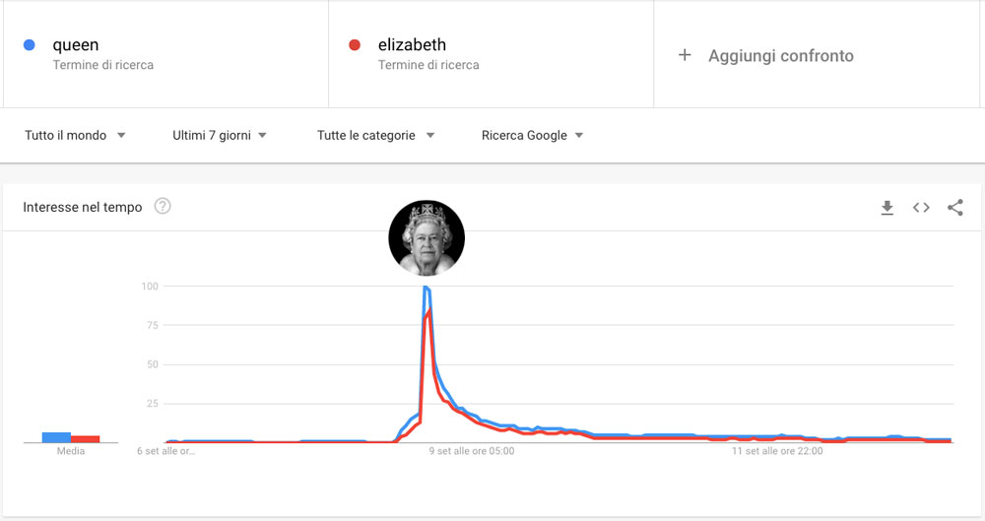Share the Interesse nel tempo chart
The image size is (985, 521).
pyautogui.click(x=954, y=208)
